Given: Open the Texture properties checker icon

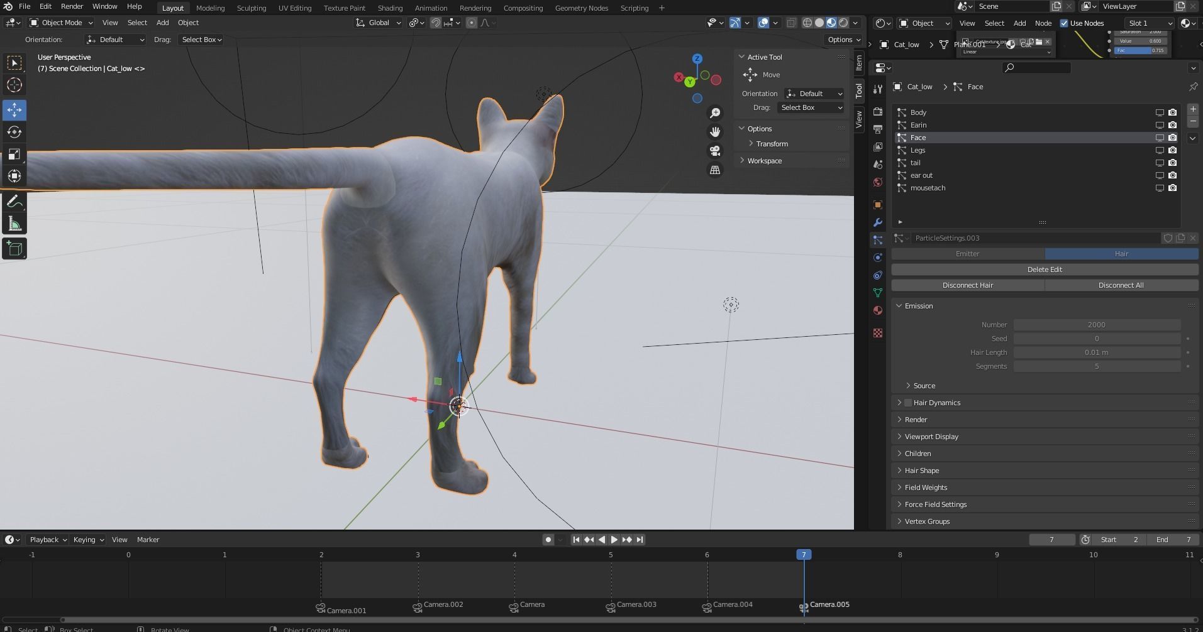Looking at the screenshot, I should click(x=878, y=333).
